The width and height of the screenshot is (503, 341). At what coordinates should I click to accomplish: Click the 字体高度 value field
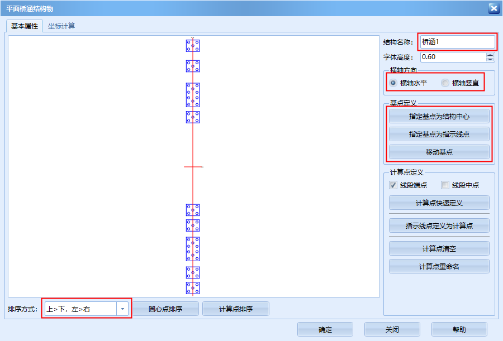coord(452,57)
